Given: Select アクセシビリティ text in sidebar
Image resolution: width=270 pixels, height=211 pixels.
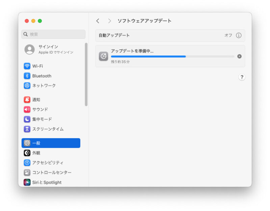Looking at the screenshot, I should [x=48, y=163].
